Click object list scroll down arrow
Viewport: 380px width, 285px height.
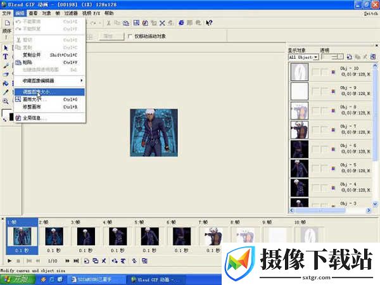[x=375, y=205]
